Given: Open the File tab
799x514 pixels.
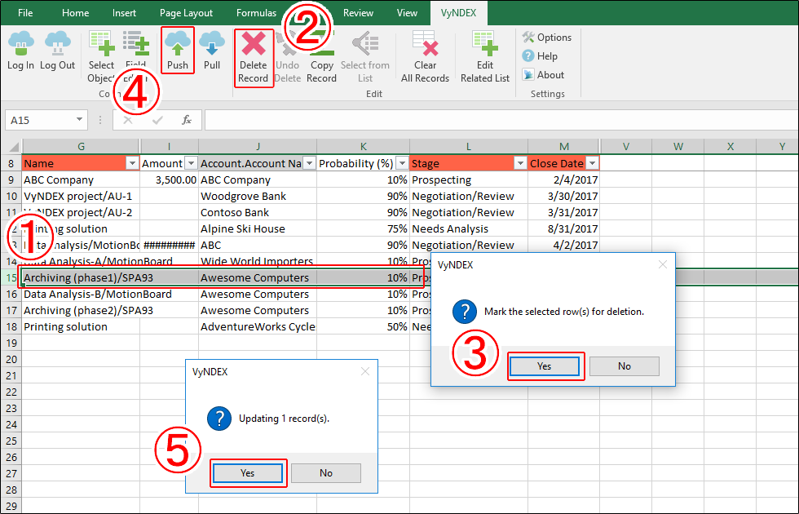Looking at the screenshot, I should click(25, 13).
